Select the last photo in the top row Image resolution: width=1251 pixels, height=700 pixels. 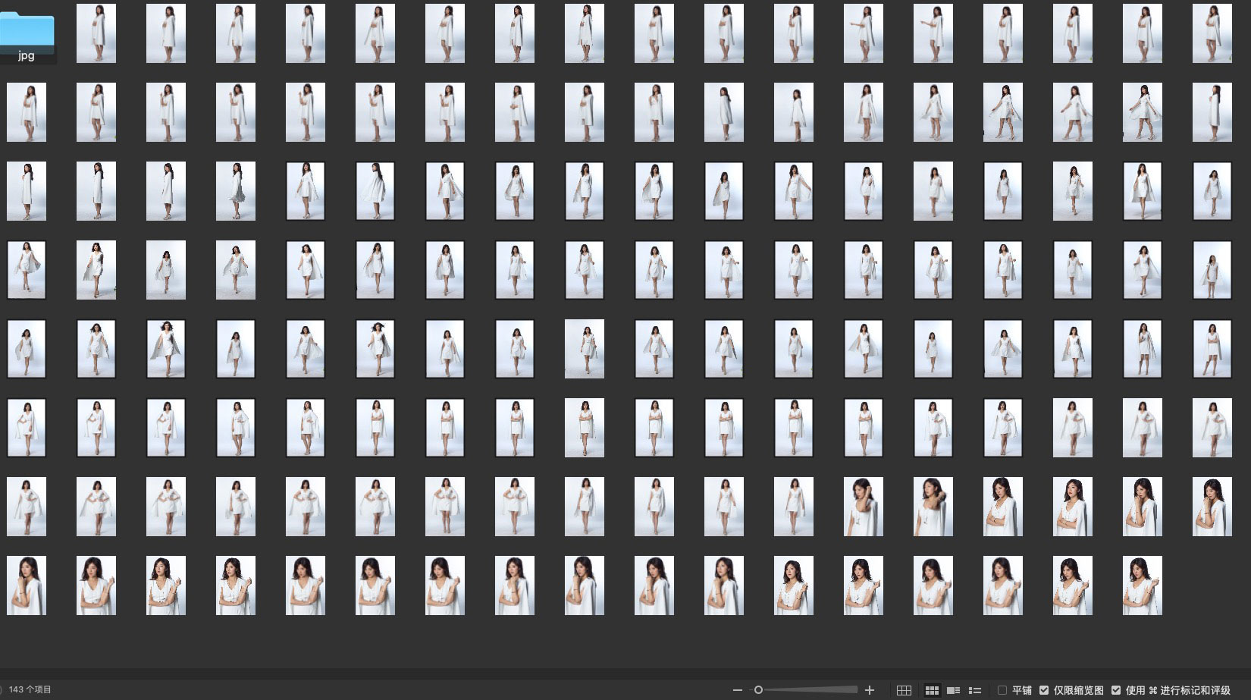point(1212,33)
